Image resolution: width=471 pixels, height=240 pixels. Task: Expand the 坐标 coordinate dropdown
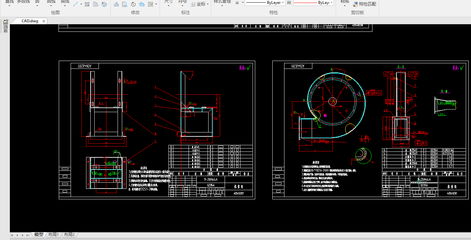click(x=208, y=4)
